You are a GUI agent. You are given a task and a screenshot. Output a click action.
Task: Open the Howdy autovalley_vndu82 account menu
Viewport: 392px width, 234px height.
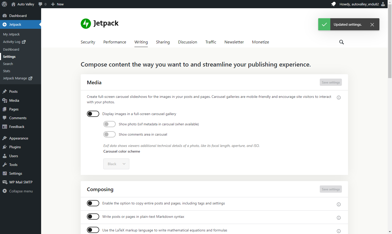click(x=362, y=4)
